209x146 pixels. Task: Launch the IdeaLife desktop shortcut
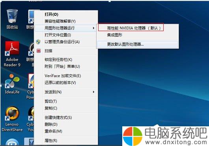(12, 84)
